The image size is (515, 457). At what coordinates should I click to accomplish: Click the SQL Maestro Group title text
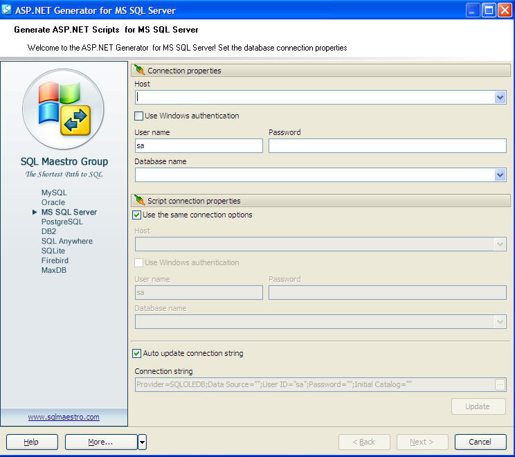coord(64,161)
